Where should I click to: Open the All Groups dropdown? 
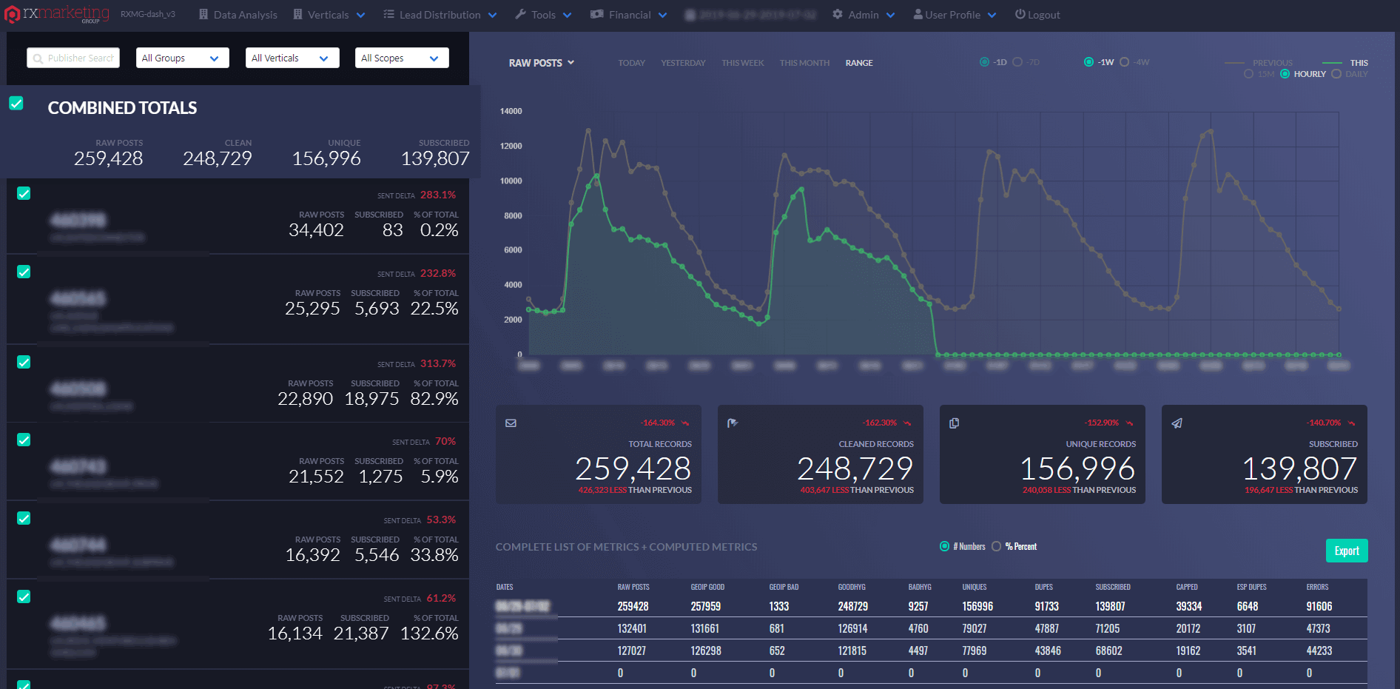pos(183,58)
